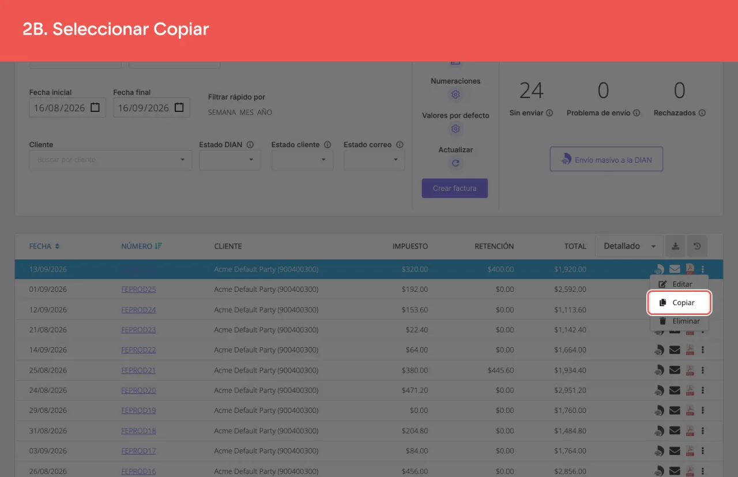Click the info icon beside Sin enviar
738x477 pixels.
click(x=549, y=113)
